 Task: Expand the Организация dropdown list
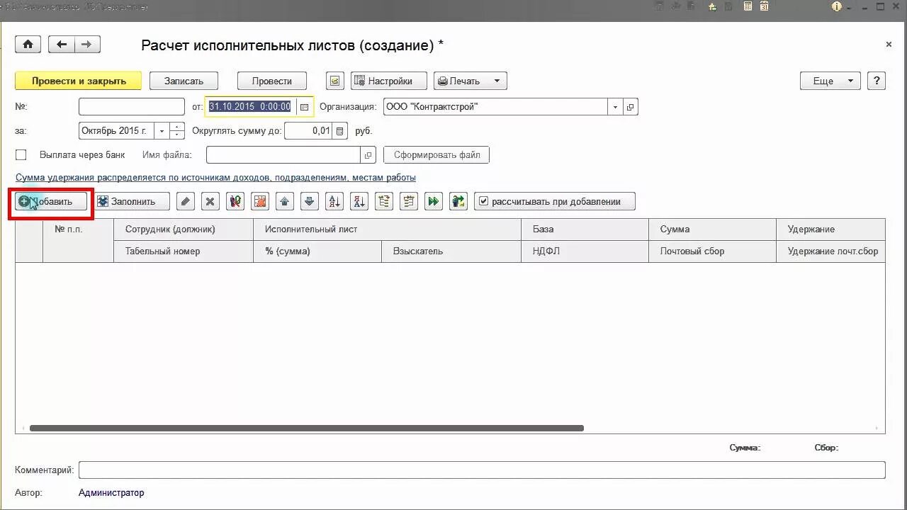(x=615, y=107)
